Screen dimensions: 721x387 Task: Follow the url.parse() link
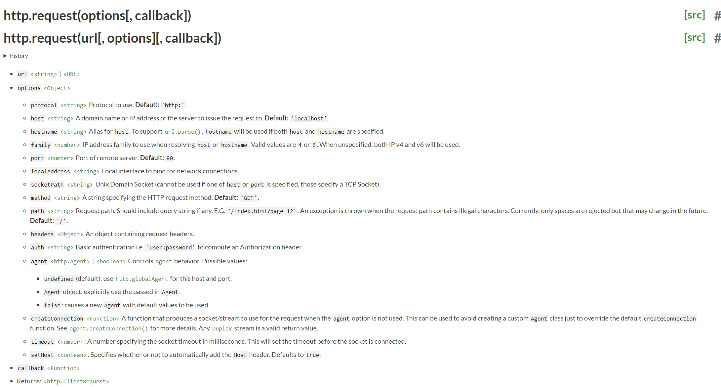point(182,132)
